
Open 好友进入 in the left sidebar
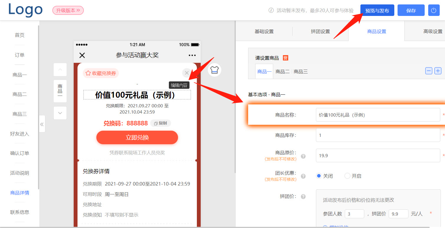coord(19,134)
